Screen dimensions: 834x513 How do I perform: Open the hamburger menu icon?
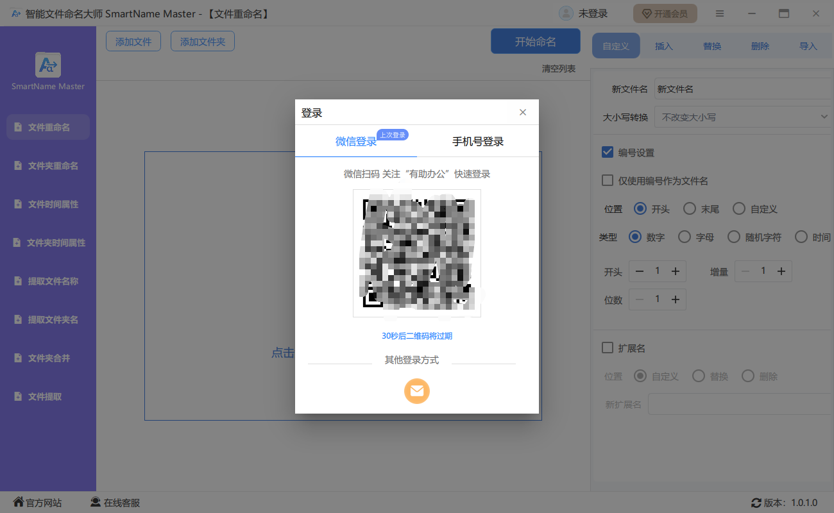[x=720, y=13]
